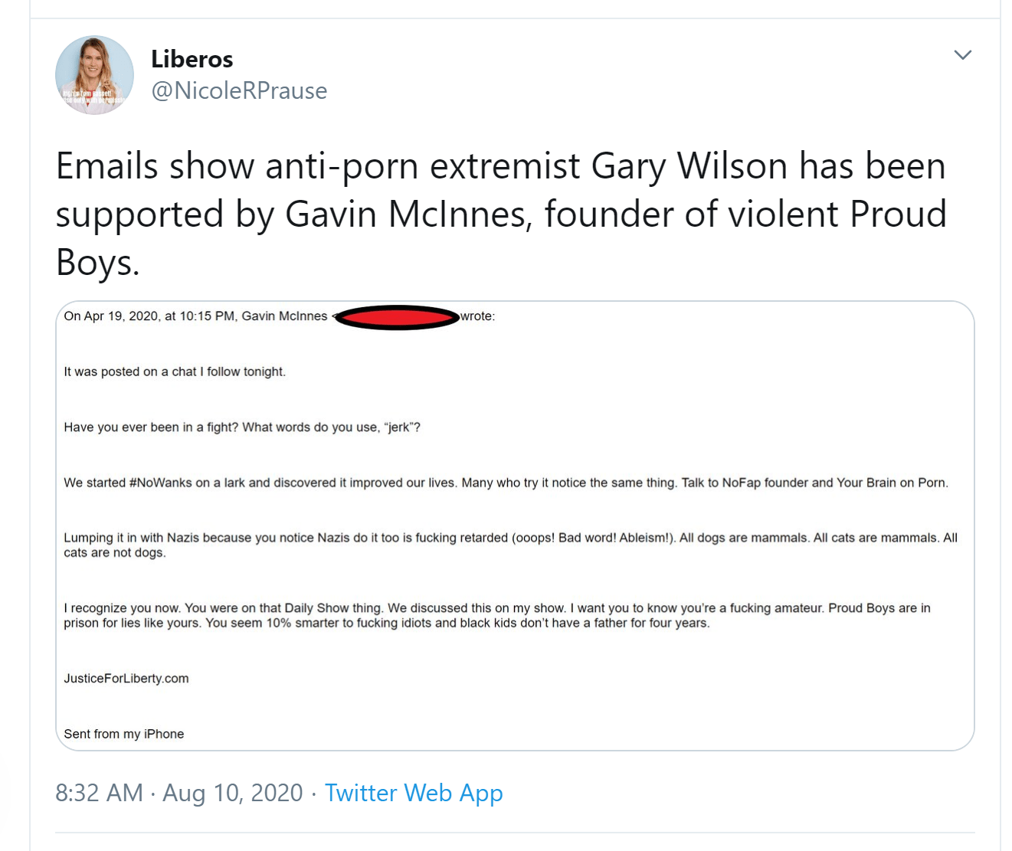The height and width of the screenshot is (851, 1012).
Task: Click the Liberos display name
Action: click(192, 59)
